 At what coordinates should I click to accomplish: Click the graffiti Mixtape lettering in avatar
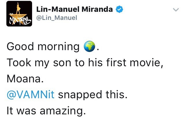tap(20, 20)
